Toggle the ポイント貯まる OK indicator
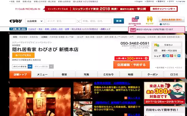 (22, 66)
